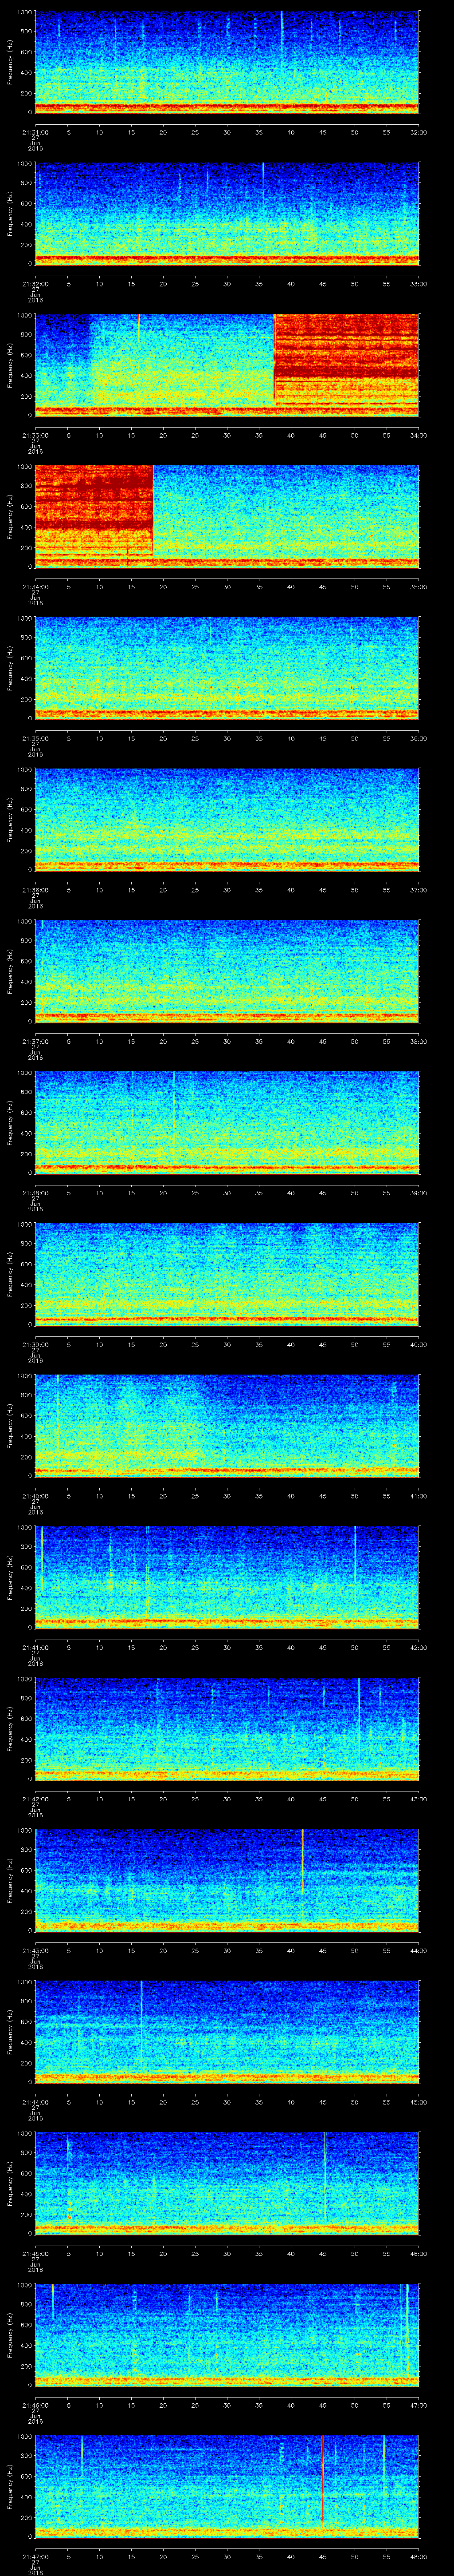Screen dimensions: 454x2576
Task: Click the 21:46:00 start time label
Action: tap(35, 2406)
